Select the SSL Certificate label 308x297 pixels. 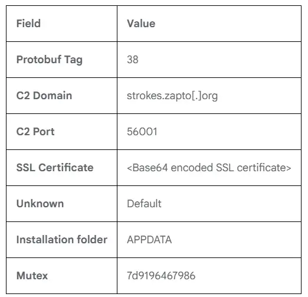click(x=55, y=168)
